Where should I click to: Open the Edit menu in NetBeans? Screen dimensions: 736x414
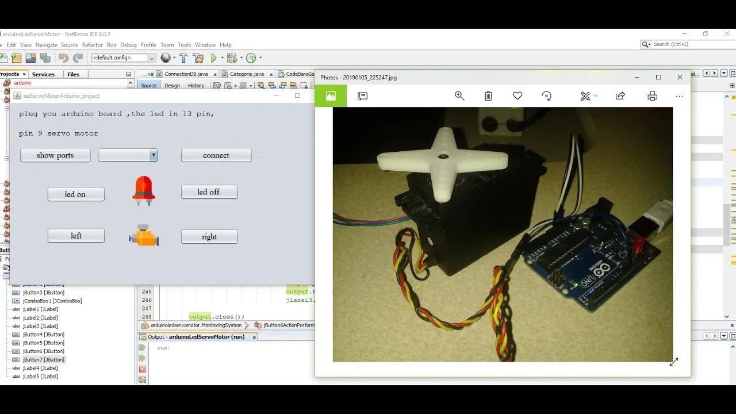[11, 45]
